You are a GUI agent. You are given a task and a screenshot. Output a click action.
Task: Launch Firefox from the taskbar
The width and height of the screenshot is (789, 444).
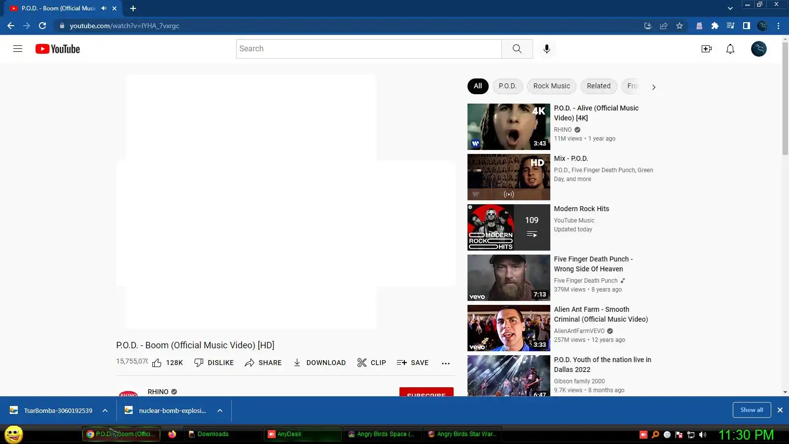click(x=172, y=434)
